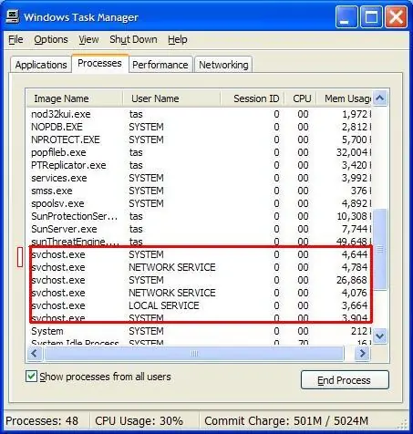The width and height of the screenshot is (413, 434).
Task: Select svchost.exe using 4,644 K memory
Action: (199, 254)
